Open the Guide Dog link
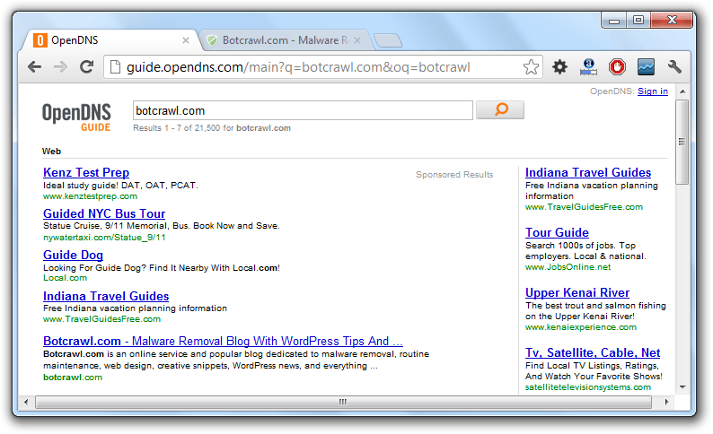Screen dimensions: 713x434 coord(74,256)
